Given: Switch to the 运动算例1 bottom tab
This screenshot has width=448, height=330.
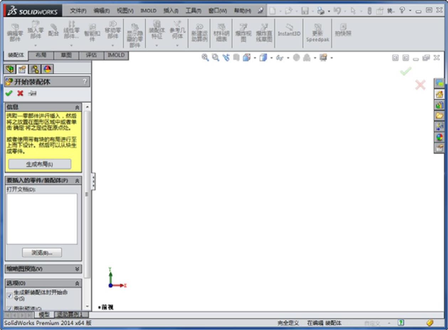Looking at the screenshot, I should (70, 315).
